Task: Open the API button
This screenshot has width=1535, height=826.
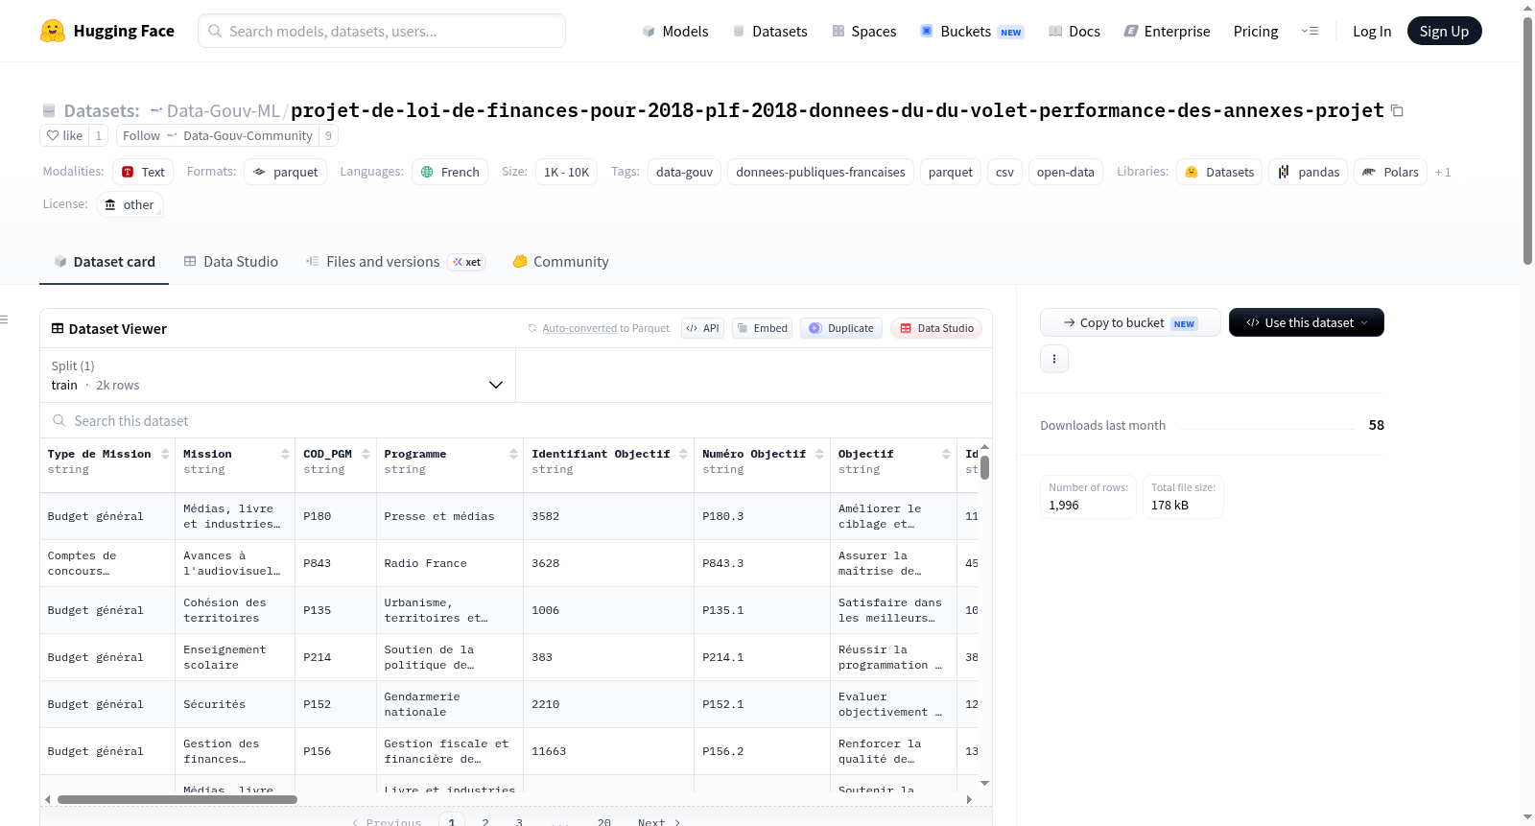Action: 702,328
